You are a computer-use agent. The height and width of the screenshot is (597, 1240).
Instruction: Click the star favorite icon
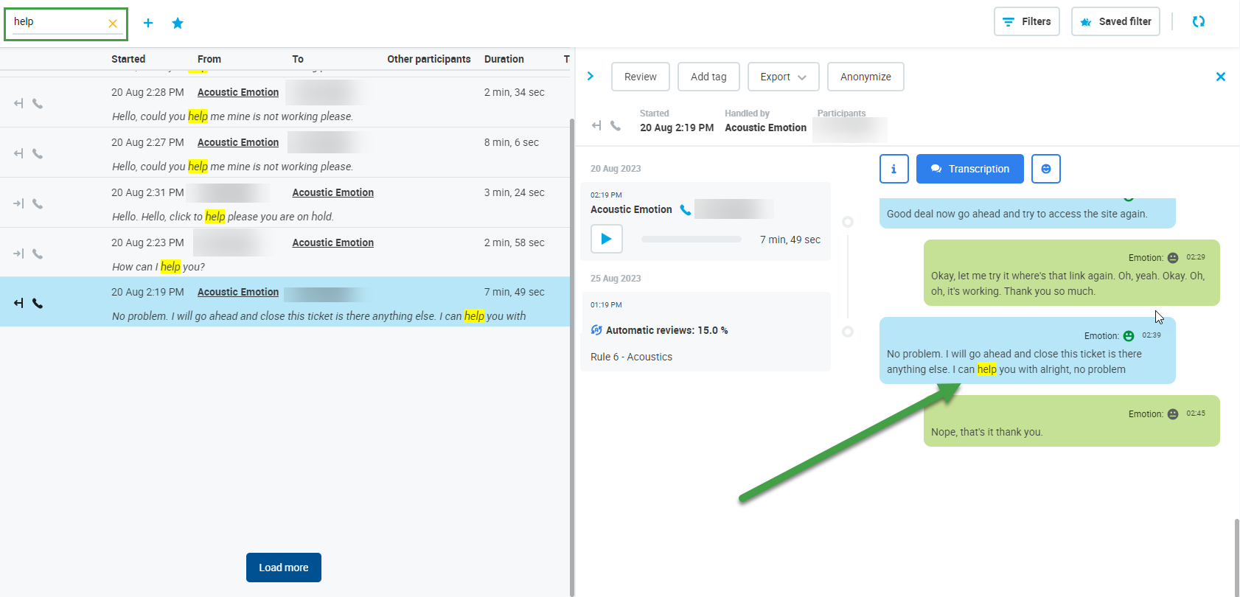click(178, 23)
